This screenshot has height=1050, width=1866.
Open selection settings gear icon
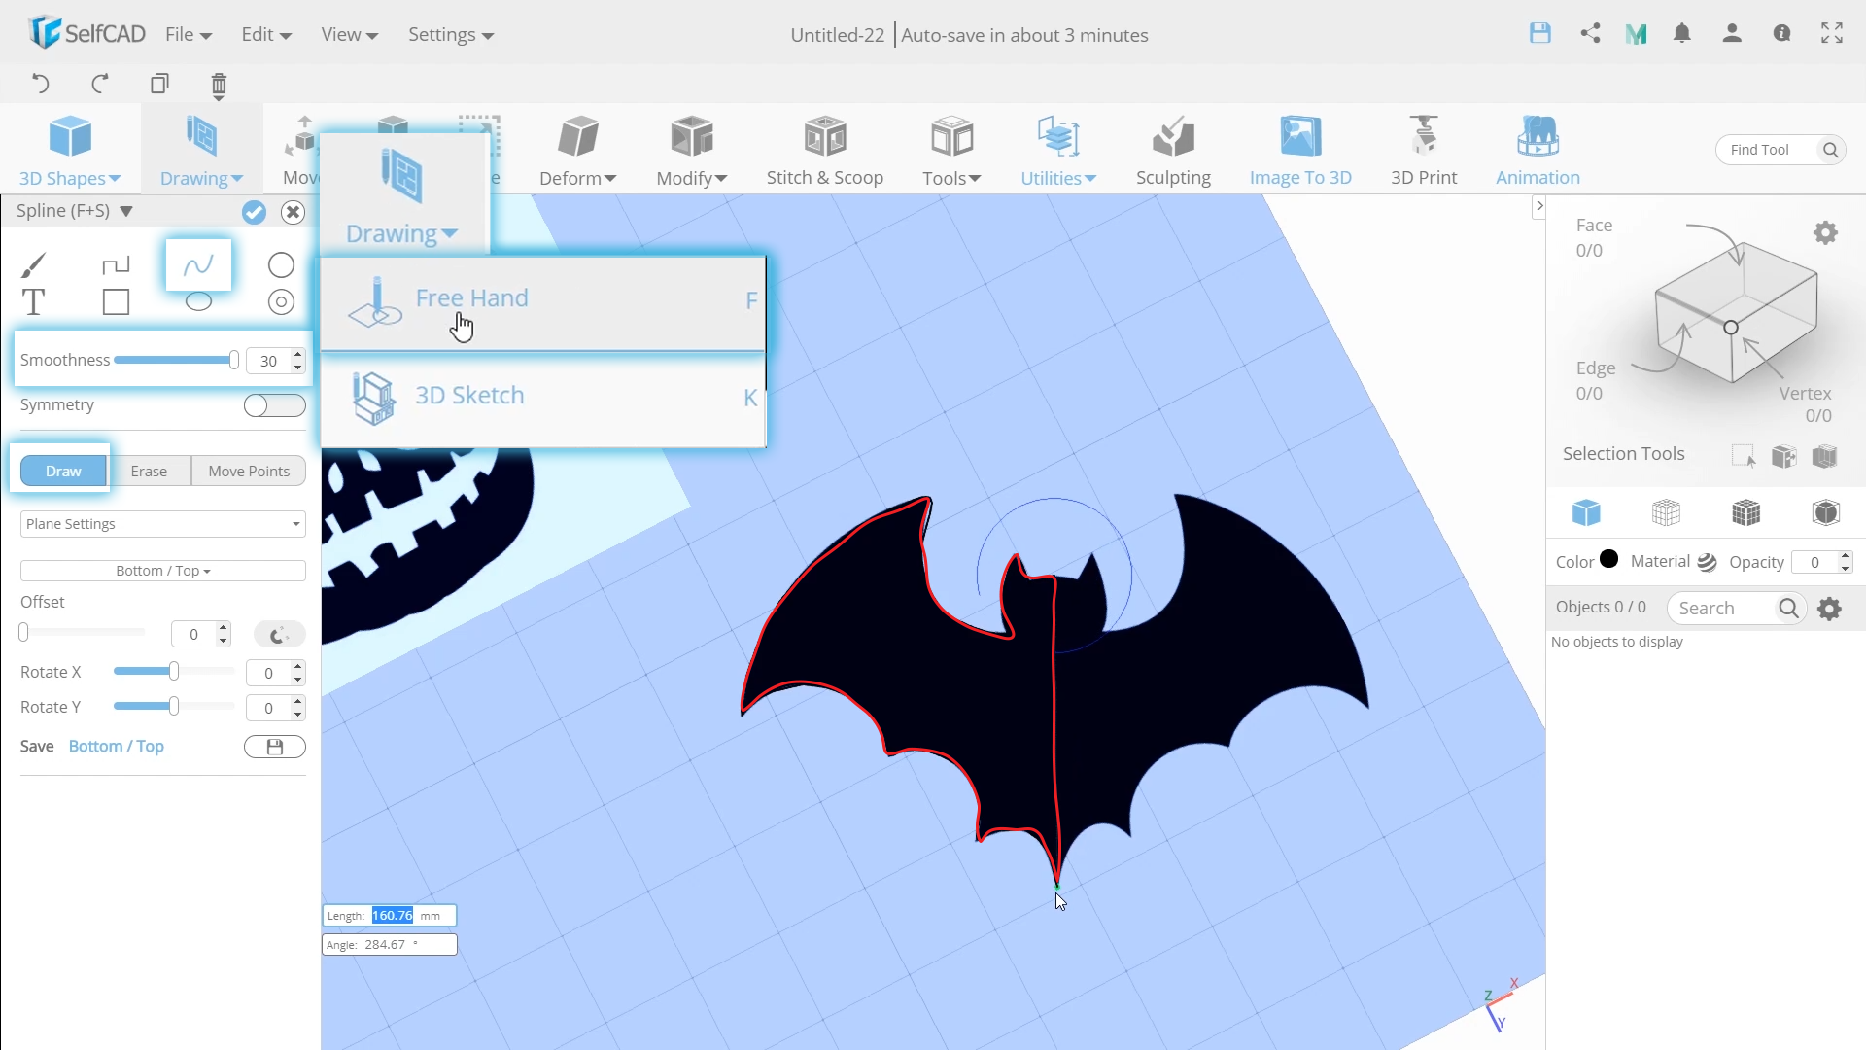point(1825,233)
